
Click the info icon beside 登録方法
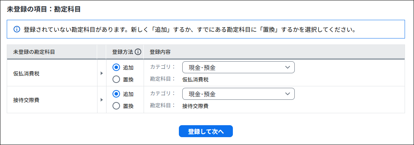(138, 52)
